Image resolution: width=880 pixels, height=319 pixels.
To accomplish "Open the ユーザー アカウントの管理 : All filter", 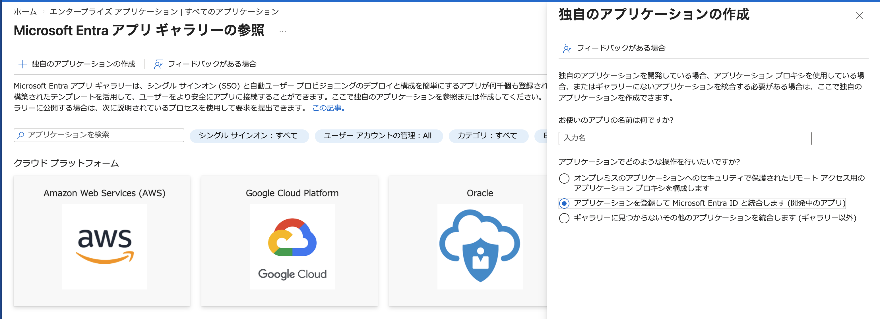I will coord(379,136).
